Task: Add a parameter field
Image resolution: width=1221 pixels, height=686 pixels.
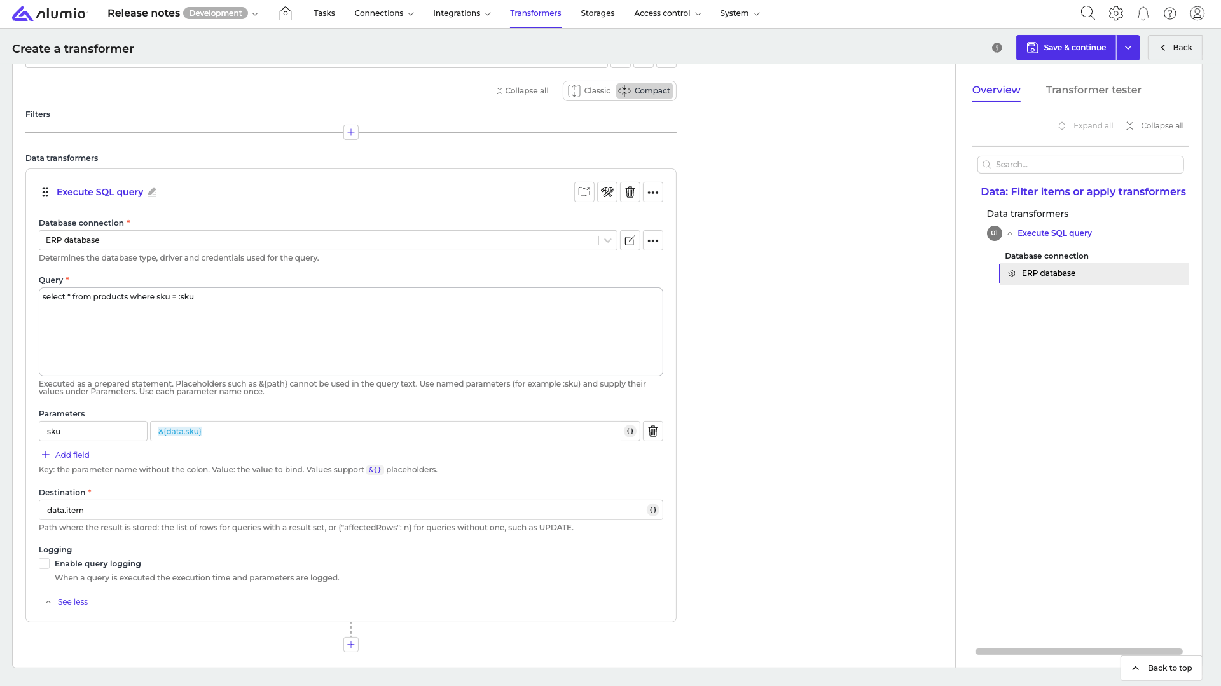Action: pyautogui.click(x=66, y=455)
